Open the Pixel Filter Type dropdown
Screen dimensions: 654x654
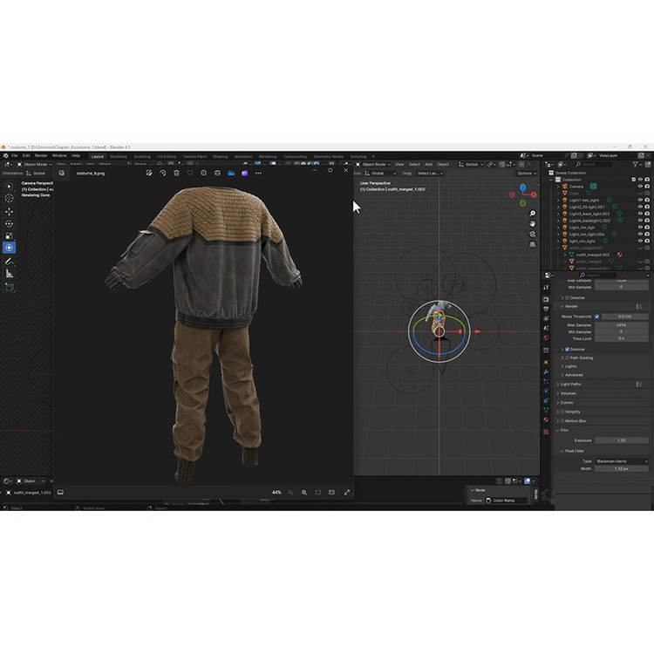pos(621,461)
